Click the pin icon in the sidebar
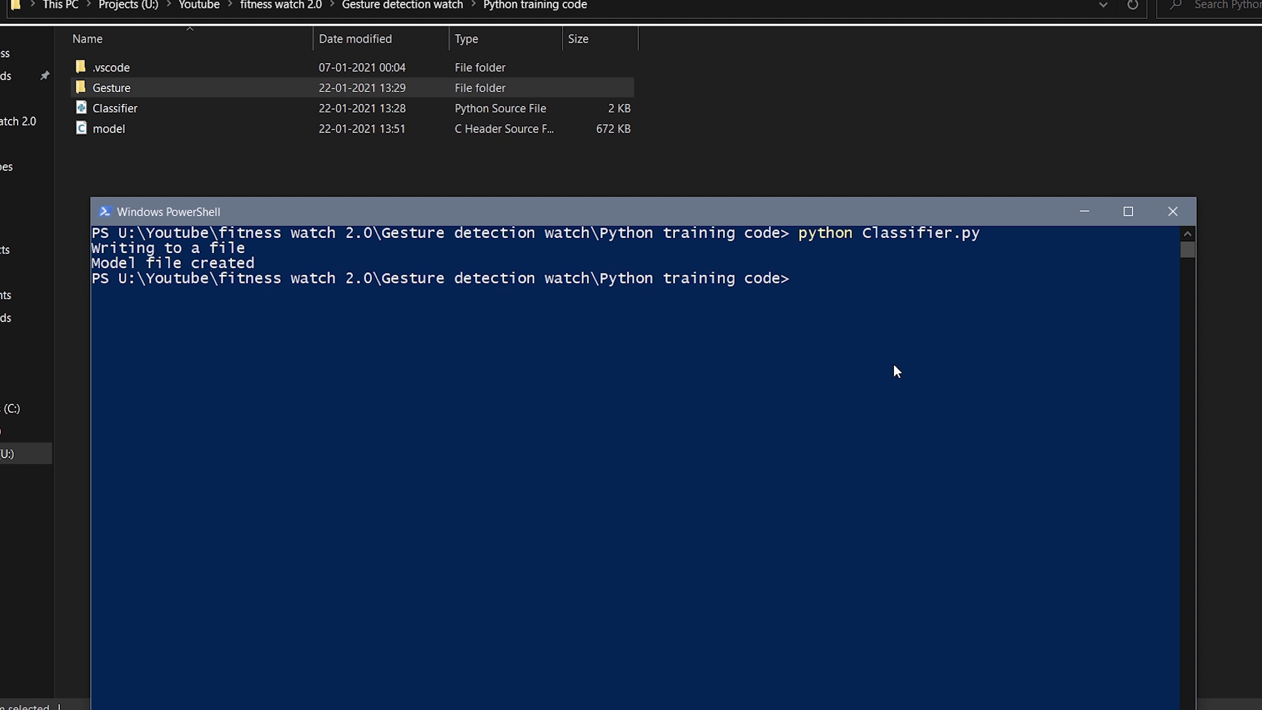 coord(45,76)
